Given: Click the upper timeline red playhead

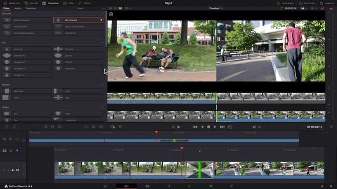Looking at the screenshot, I should coord(156,132).
